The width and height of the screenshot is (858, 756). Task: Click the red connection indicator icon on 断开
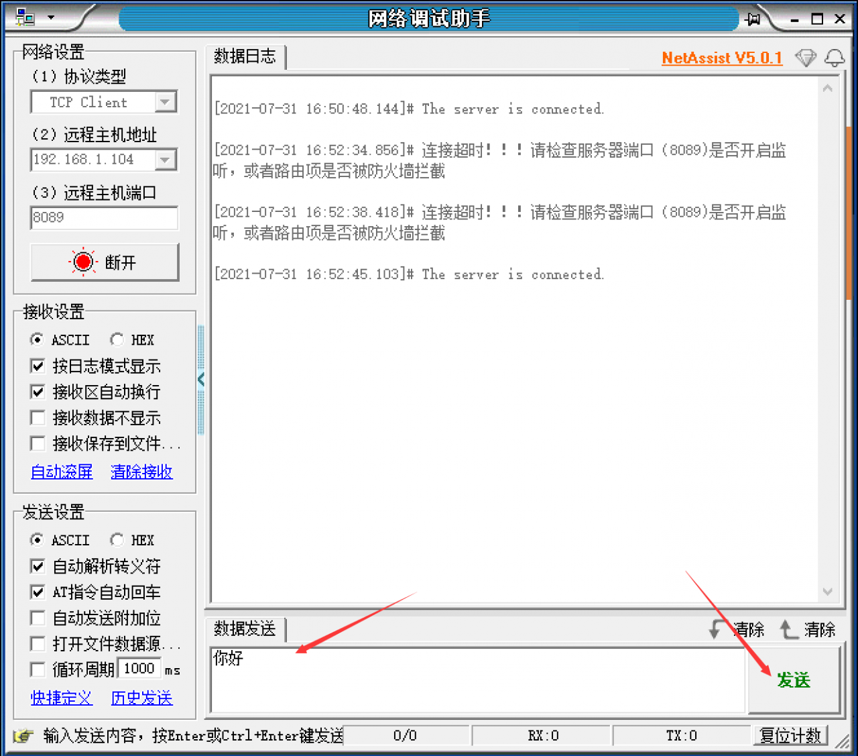point(83,262)
